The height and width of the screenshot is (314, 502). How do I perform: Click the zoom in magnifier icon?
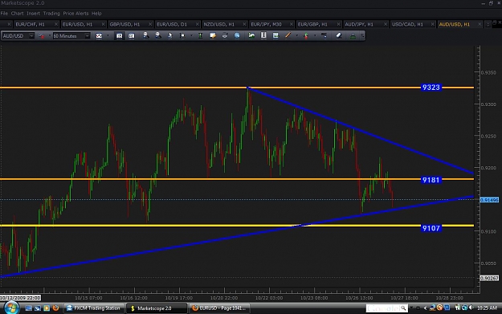(x=145, y=35)
